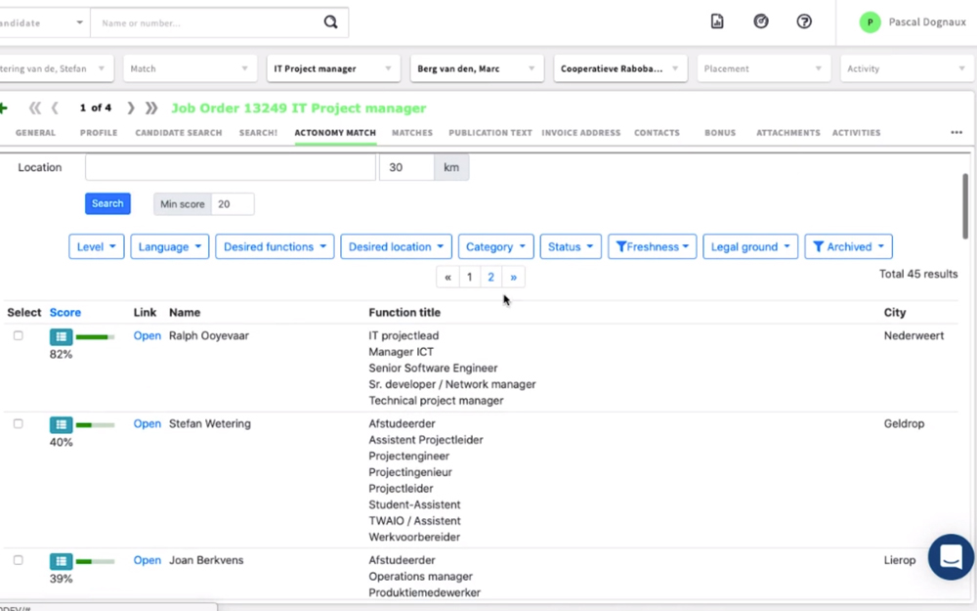Open the three-dot more tabs menu
This screenshot has width=977, height=611.
956,133
